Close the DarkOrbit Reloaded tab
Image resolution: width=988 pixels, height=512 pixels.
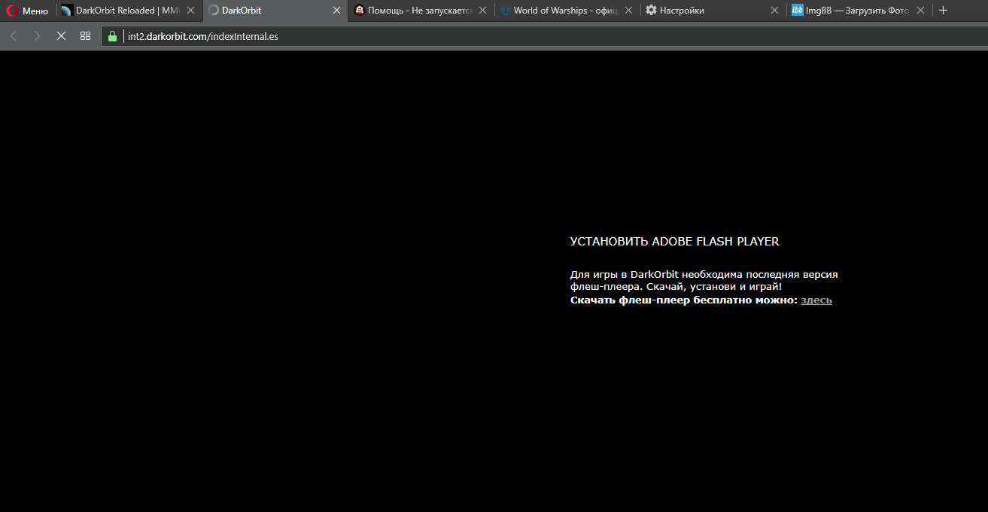pyautogui.click(x=191, y=11)
